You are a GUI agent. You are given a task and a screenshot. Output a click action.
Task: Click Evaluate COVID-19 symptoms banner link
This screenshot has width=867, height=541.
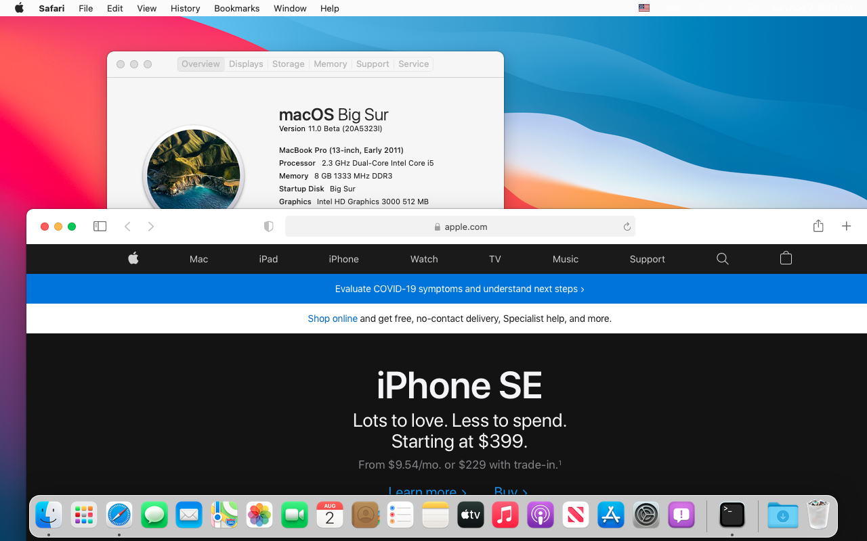[x=459, y=289]
